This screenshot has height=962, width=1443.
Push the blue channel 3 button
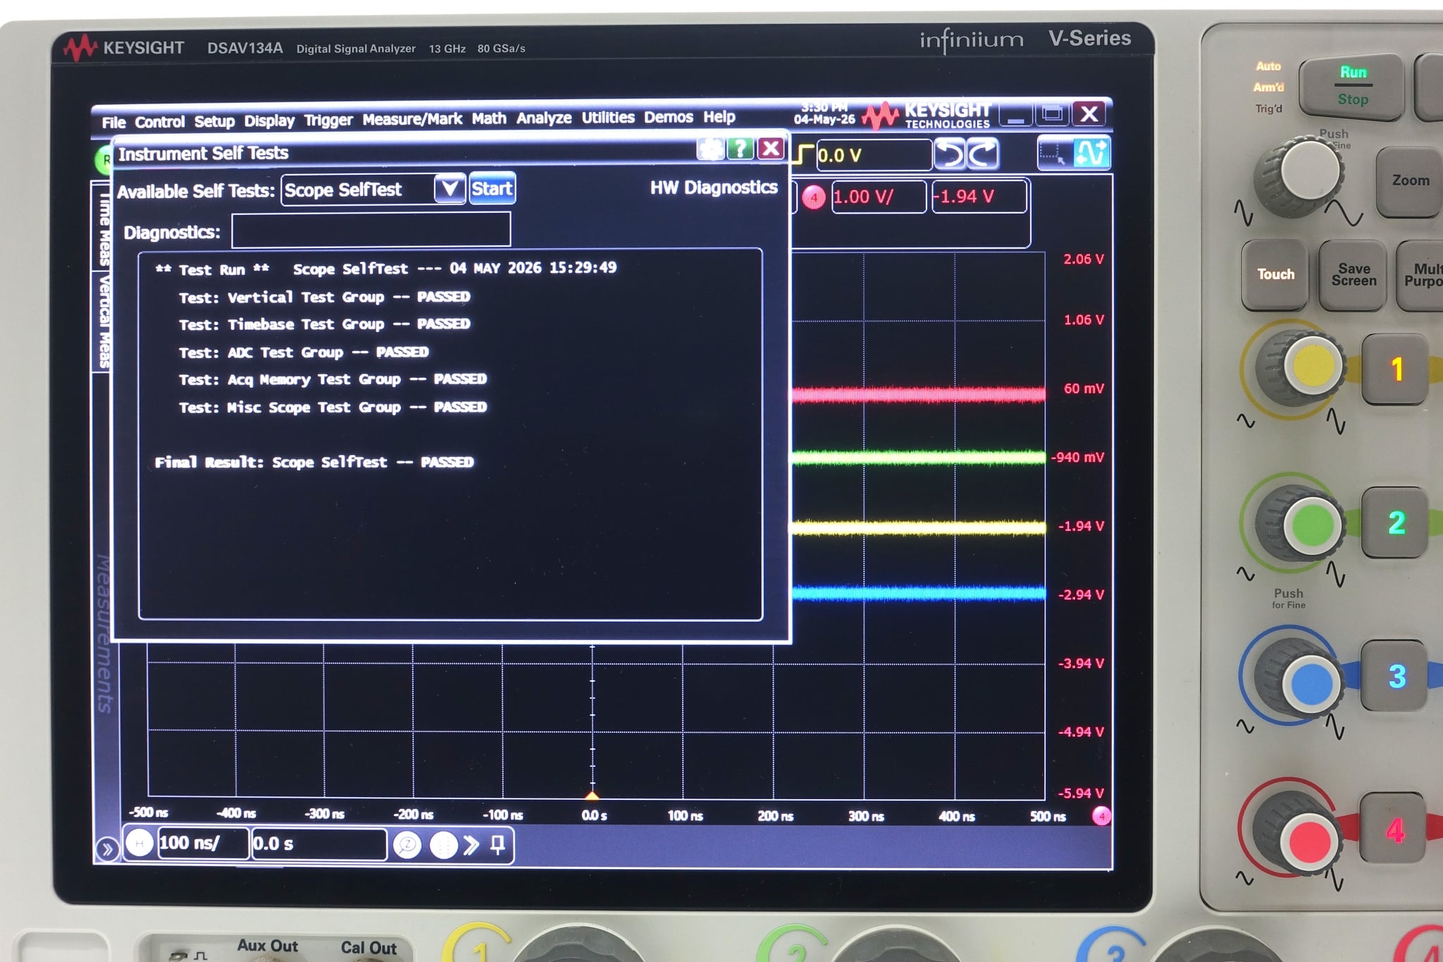pyautogui.click(x=1396, y=677)
